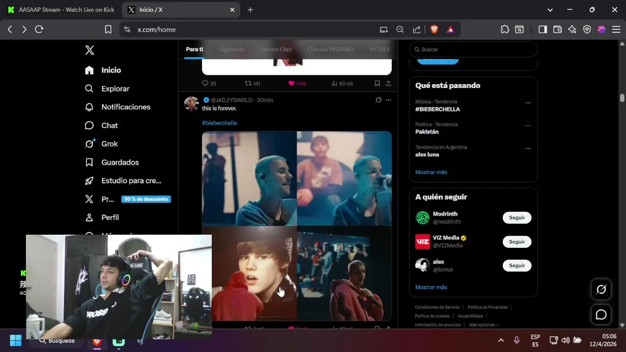Open Guardados bookmarks page
Image resolution: width=626 pixels, height=352 pixels.
pos(112,162)
